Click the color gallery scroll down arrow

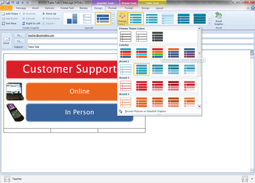point(199,106)
